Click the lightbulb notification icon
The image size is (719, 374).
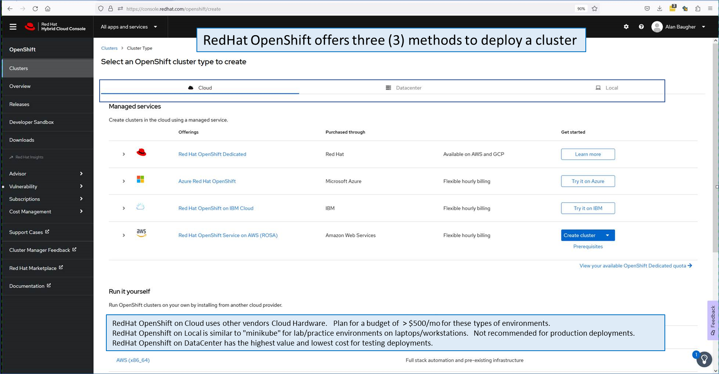coord(704,359)
